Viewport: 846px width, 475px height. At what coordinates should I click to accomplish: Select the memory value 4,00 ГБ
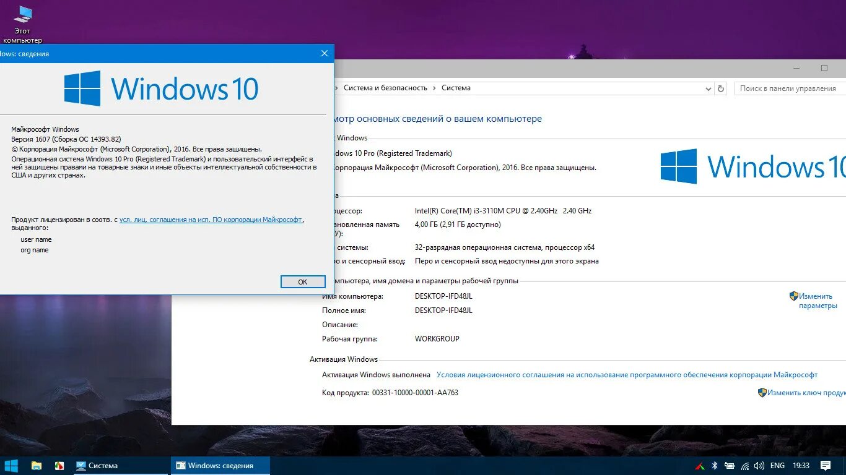tap(458, 225)
